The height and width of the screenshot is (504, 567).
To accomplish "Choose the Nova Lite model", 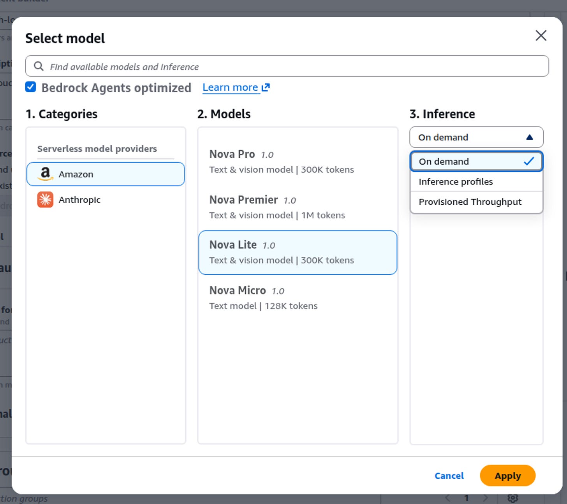I will coord(298,253).
